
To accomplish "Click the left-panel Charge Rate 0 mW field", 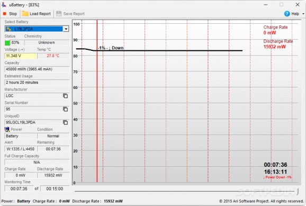I will pos(21,175).
